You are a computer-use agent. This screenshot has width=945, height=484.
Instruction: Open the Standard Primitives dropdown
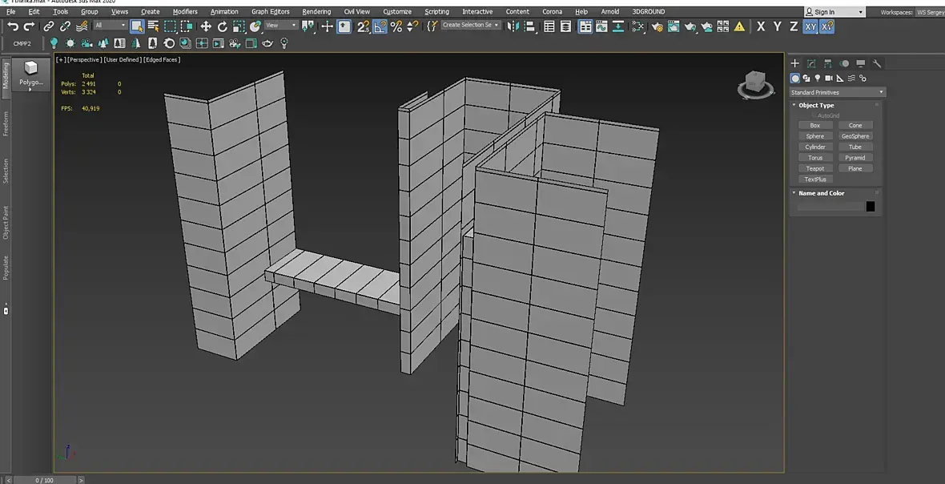tap(837, 92)
